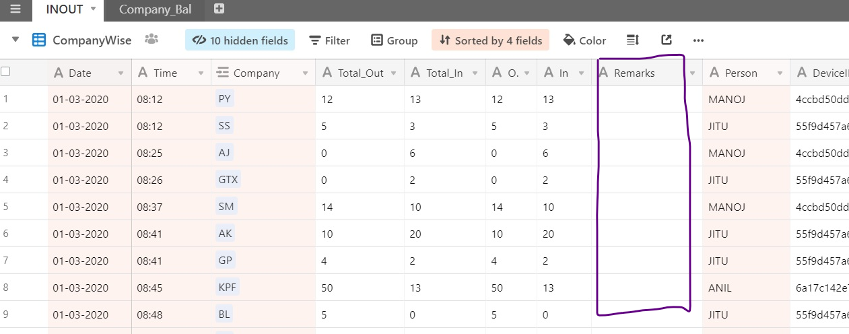
Task: Open the collaborators people icon
Action: pos(151,40)
